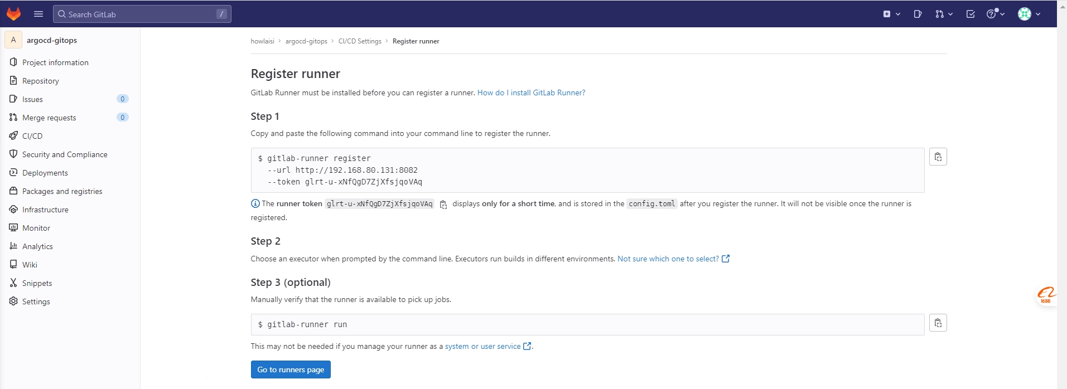Expand the merge requests dropdown in header

944,14
